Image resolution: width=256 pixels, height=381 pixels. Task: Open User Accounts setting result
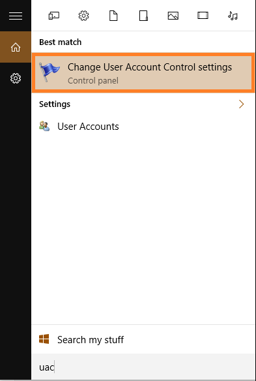pos(143,127)
